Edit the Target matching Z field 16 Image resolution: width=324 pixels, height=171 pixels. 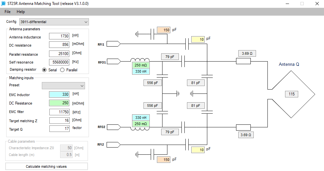coord(59,121)
